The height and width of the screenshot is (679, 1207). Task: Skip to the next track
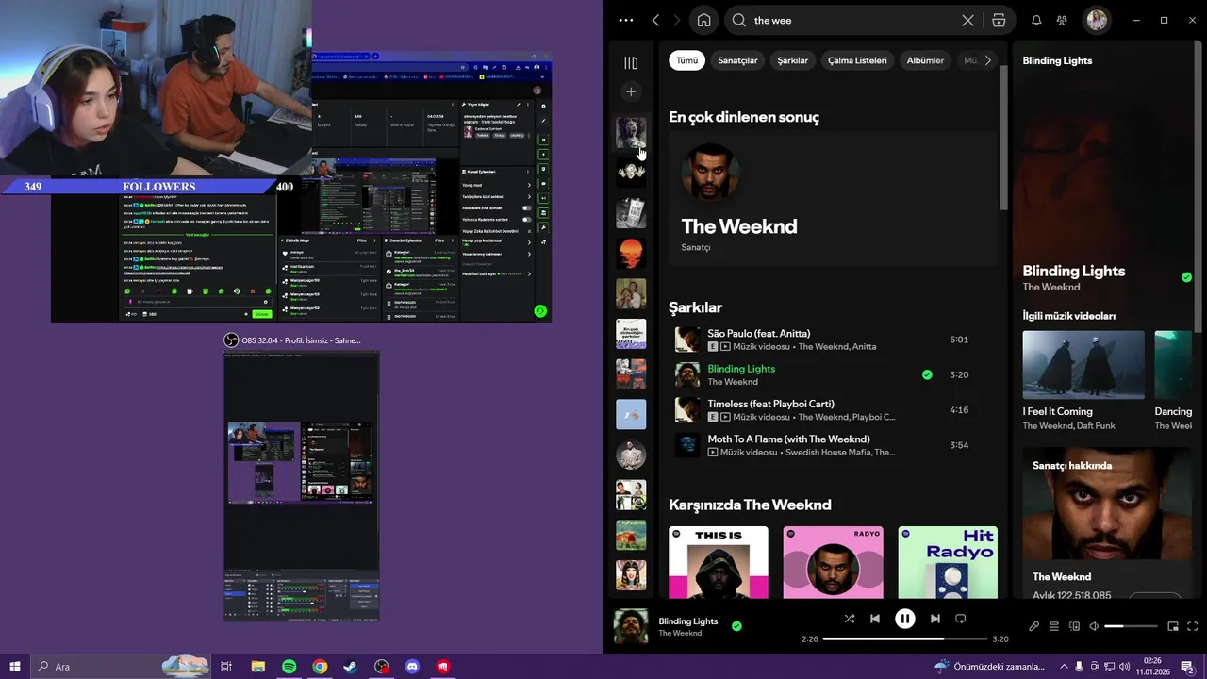934,619
